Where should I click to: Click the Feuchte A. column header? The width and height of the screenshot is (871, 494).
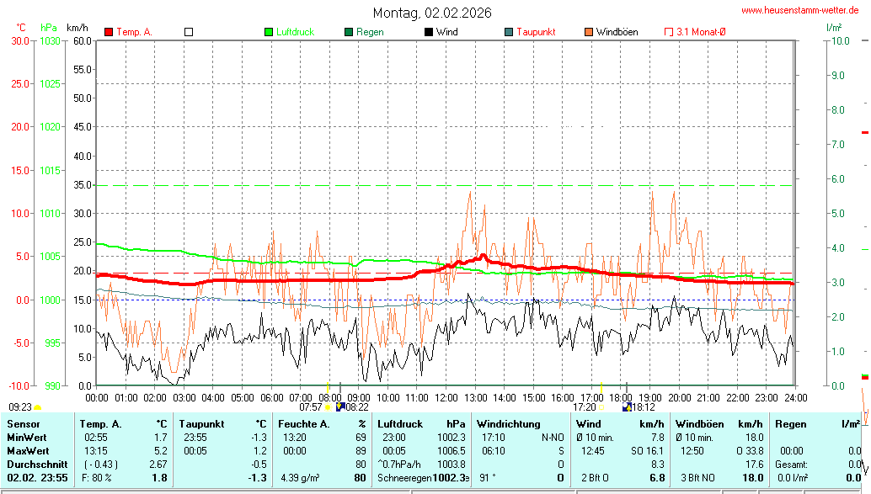[x=303, y=424]
